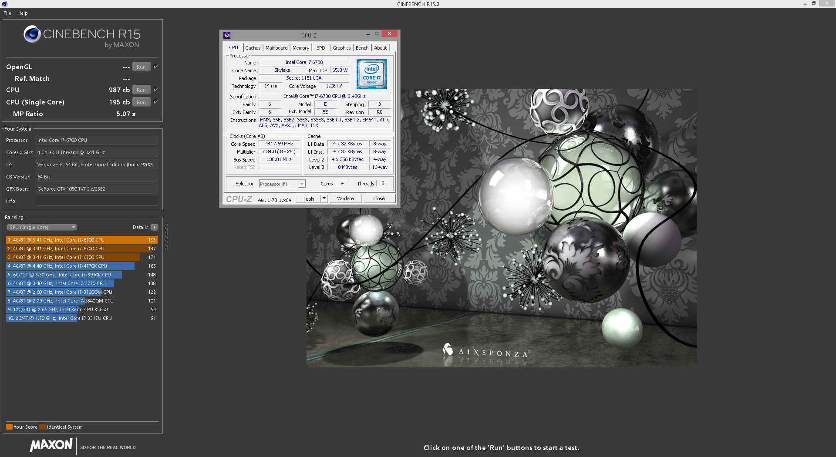Run the CPU benchmark
Viewport: 836px width, 457px height.
click(141, 90)
